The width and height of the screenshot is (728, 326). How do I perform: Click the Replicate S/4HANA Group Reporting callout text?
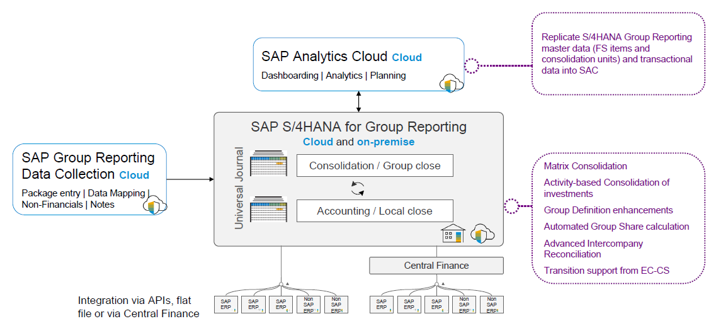point(617,53)
